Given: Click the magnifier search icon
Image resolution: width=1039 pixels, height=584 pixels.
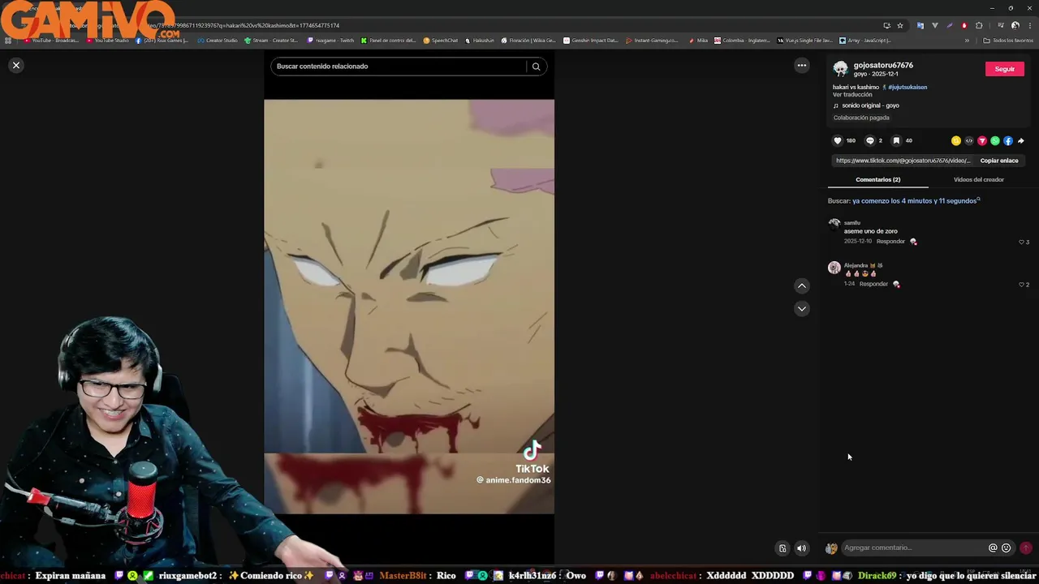Looking at the screenshot, I should point(536,67).
